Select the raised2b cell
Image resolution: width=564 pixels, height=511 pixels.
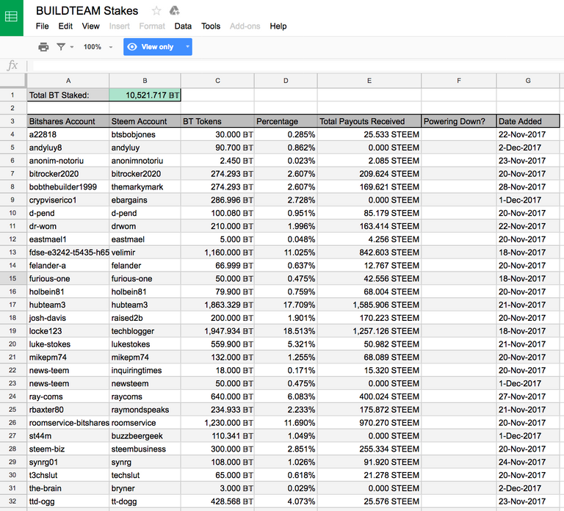(145, 318)
